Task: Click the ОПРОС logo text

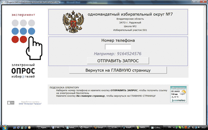Action: pos(23,70)
